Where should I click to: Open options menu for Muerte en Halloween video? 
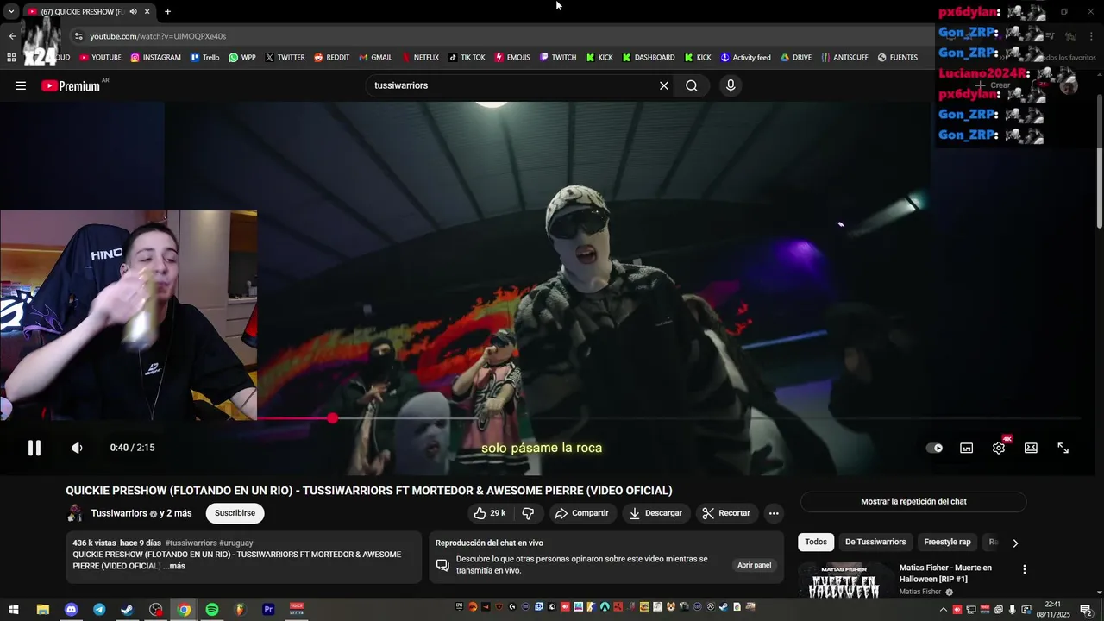(1025, 569)
